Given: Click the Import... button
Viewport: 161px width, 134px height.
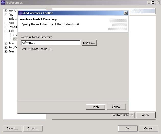Looking at the screenshot, I should pyautogui.click(x=13, y=128).
